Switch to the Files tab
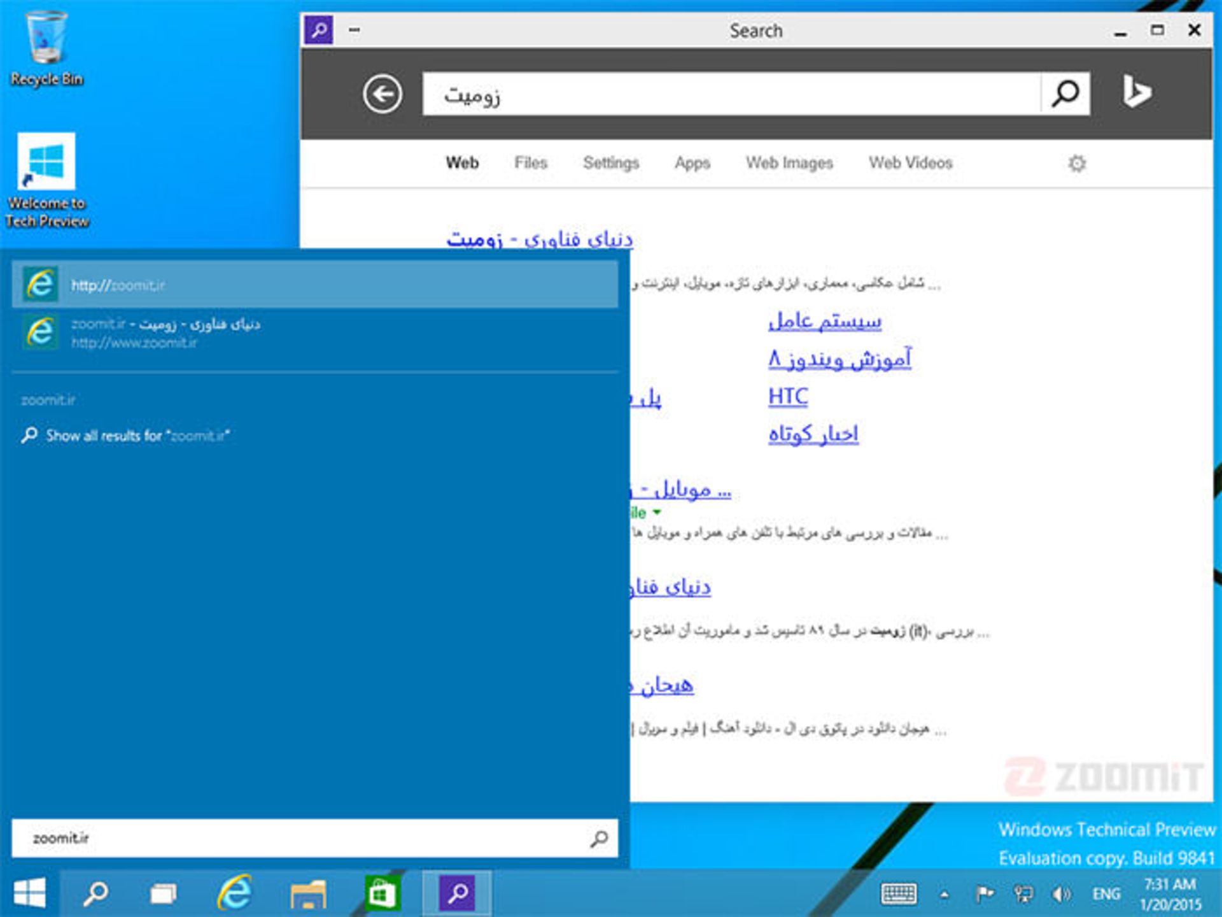This screenshot has width=1222, height=917. click(531, 163)
